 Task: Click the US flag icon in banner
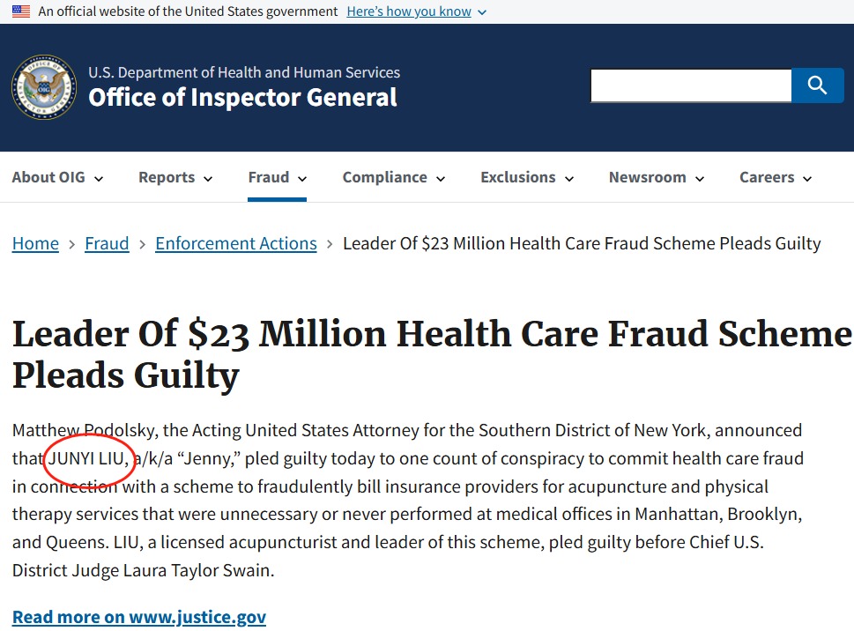tap(21, 11)
